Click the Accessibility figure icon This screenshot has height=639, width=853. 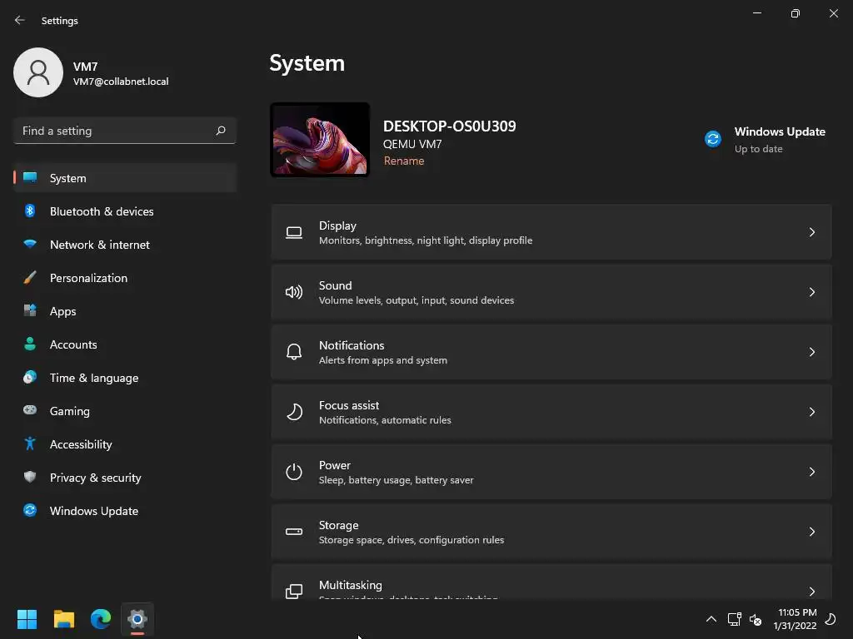click(x=30, y=444)
